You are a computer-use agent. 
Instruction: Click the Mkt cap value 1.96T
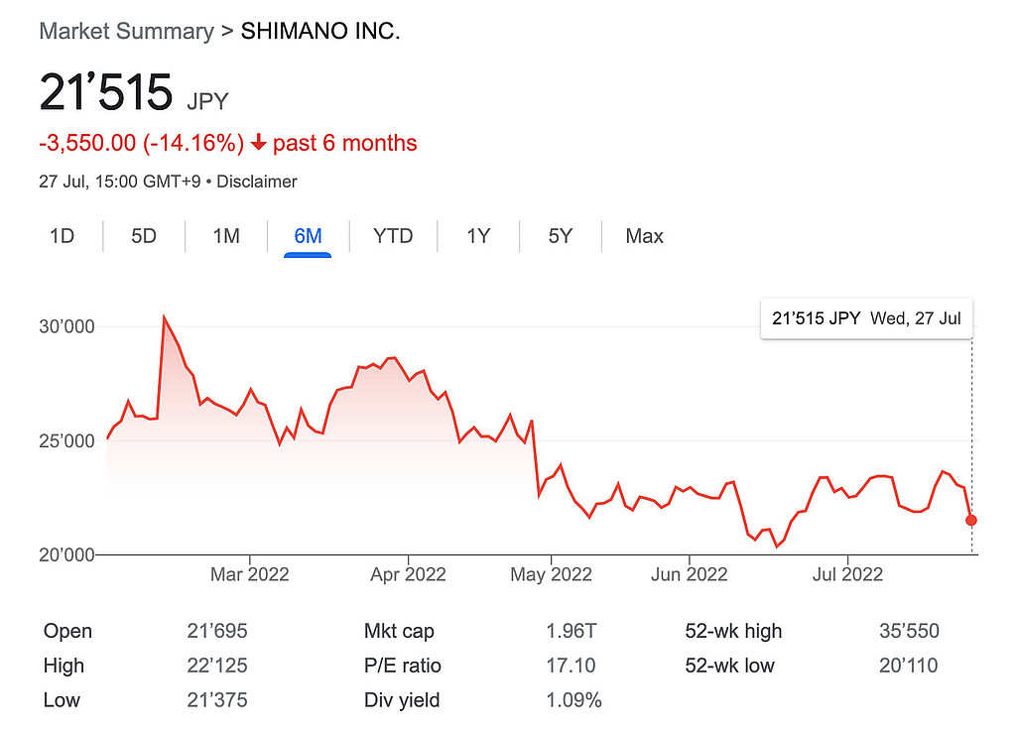tap(572, 631)
